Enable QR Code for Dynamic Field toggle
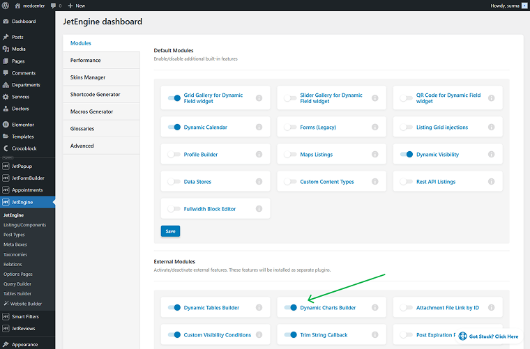The width and height of the screenshot is (530, 349). point(407,98)
